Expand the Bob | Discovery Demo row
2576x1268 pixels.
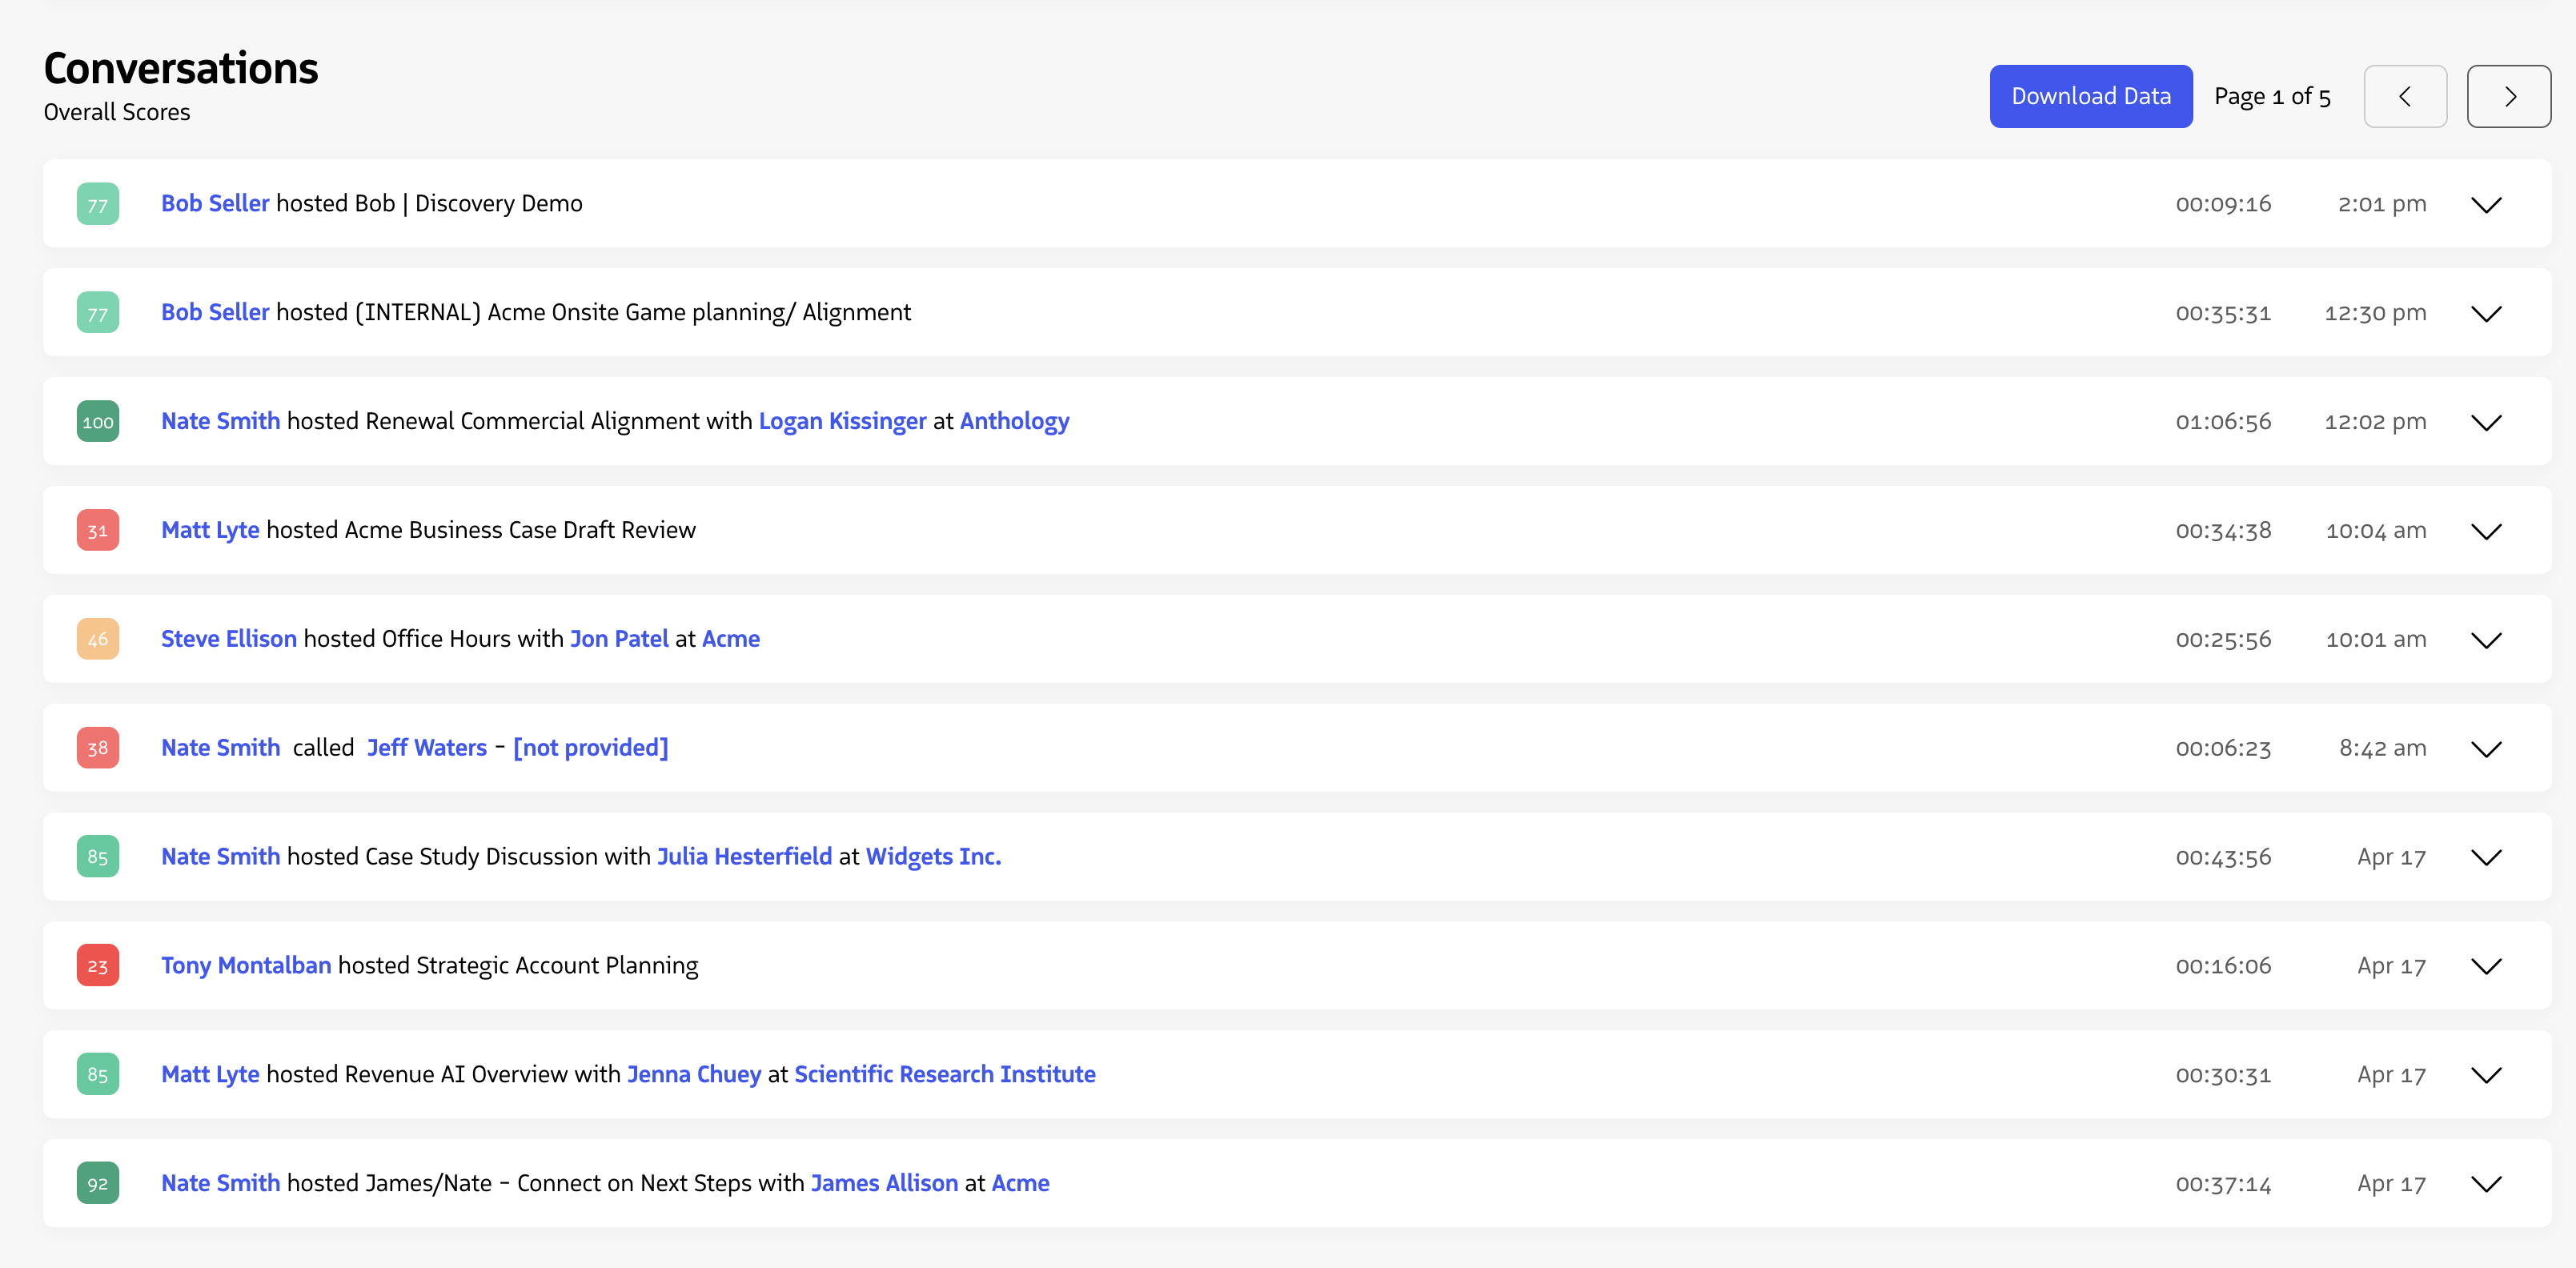point(2485,204)
